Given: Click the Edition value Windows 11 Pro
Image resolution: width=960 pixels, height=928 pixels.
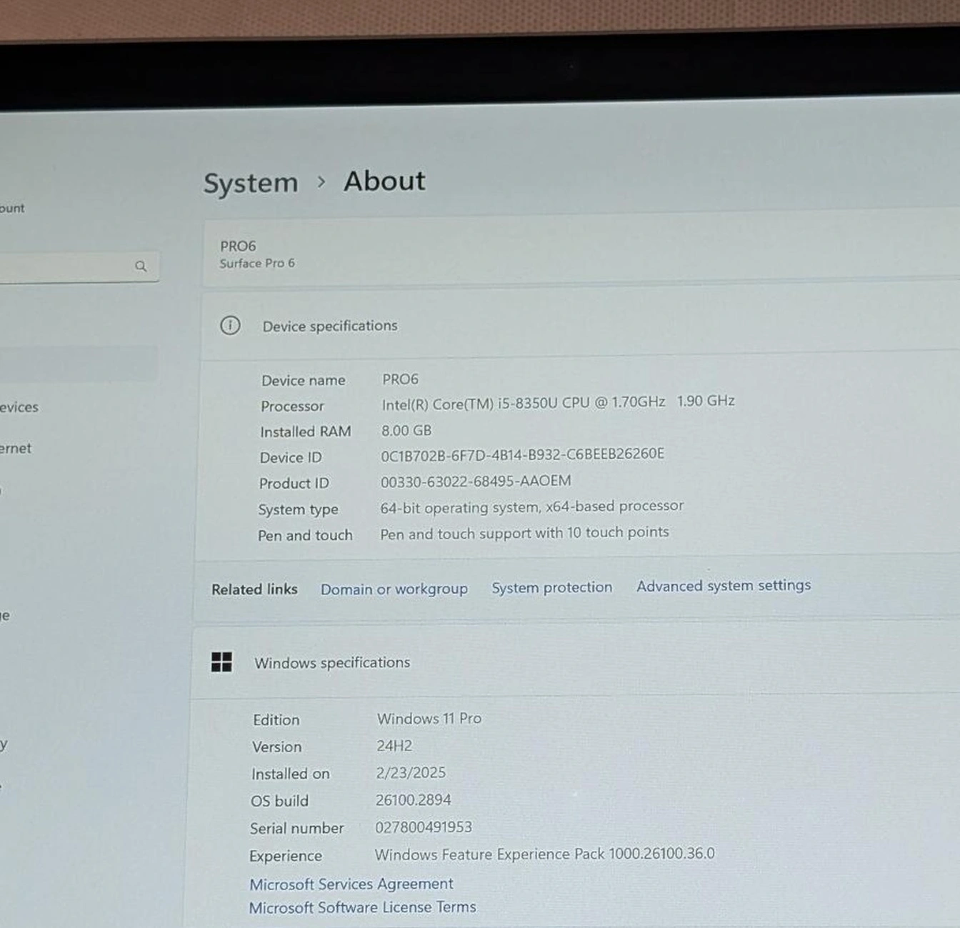Looking at the screenshot, I should [429, 718].
